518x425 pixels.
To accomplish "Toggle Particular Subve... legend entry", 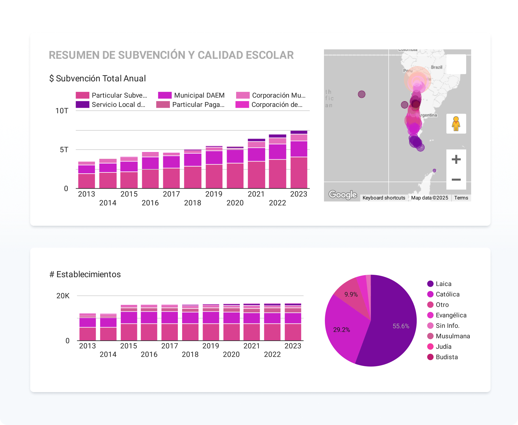I will pyautogui.click(x=112, y=95).
